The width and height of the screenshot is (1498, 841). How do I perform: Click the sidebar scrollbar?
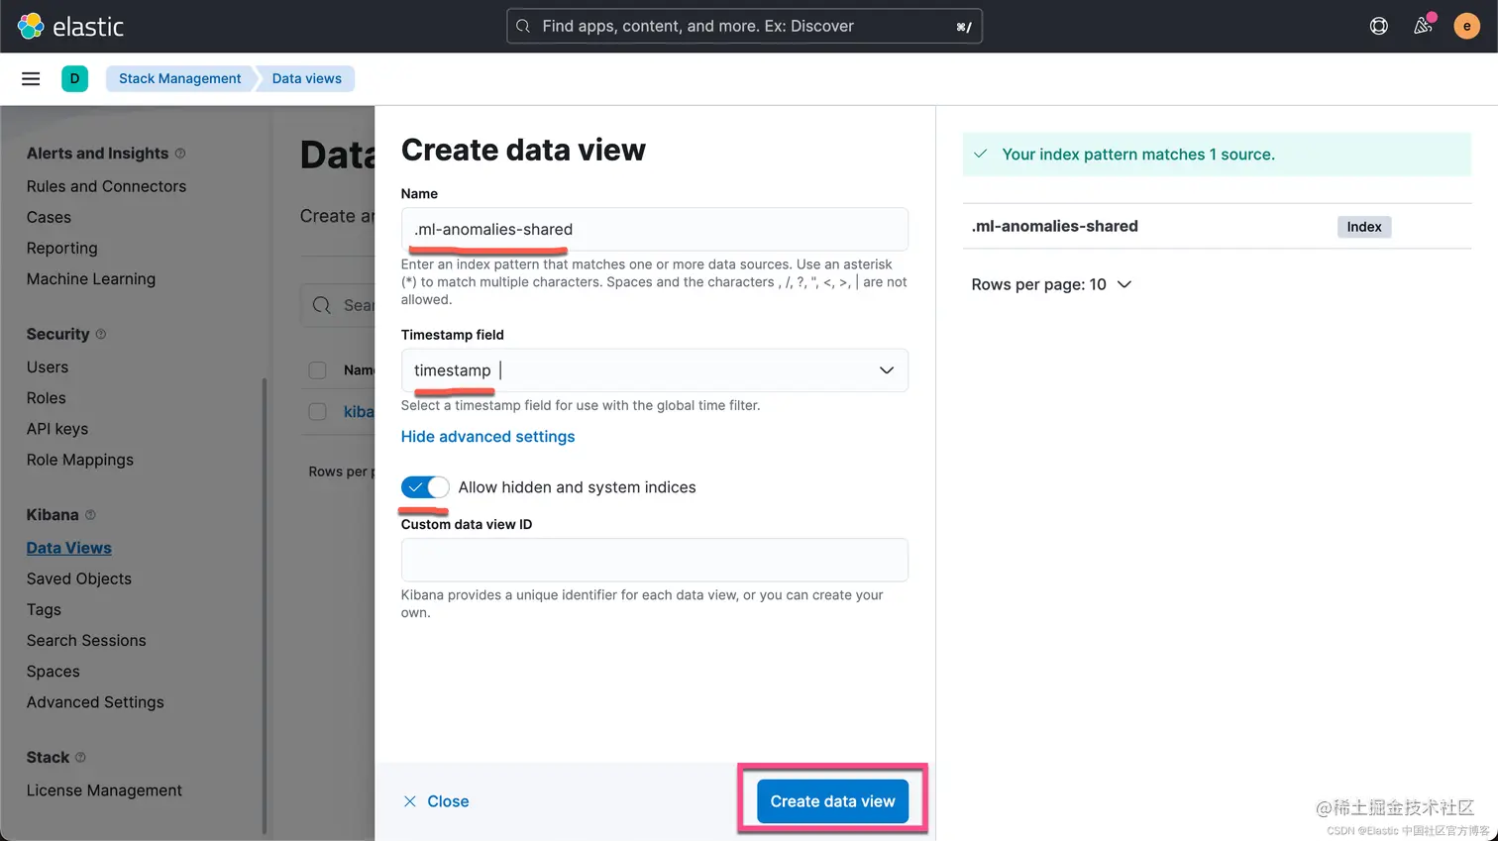tap(264, 604)
